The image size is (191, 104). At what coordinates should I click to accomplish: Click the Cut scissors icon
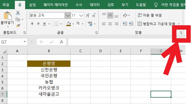click(18, 13)
